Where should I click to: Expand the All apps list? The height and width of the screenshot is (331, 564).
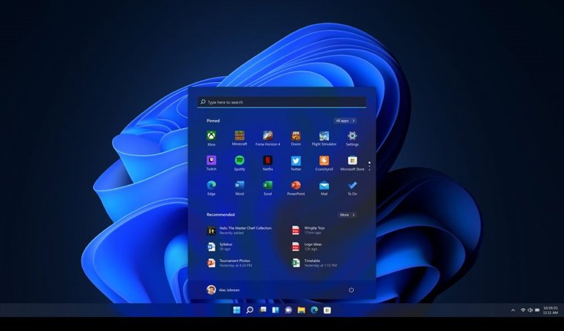345,121
